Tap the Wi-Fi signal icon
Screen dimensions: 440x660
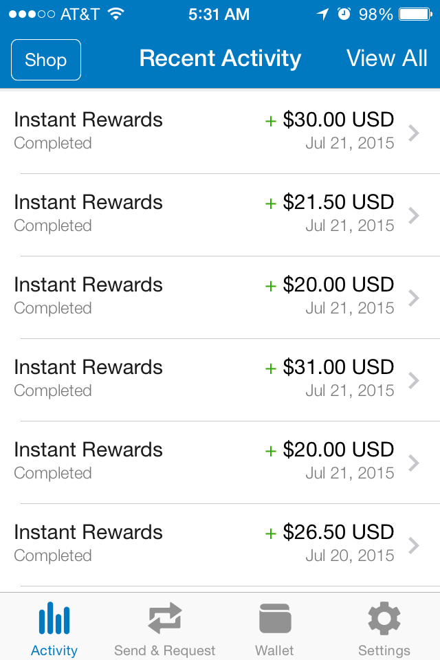115,14
